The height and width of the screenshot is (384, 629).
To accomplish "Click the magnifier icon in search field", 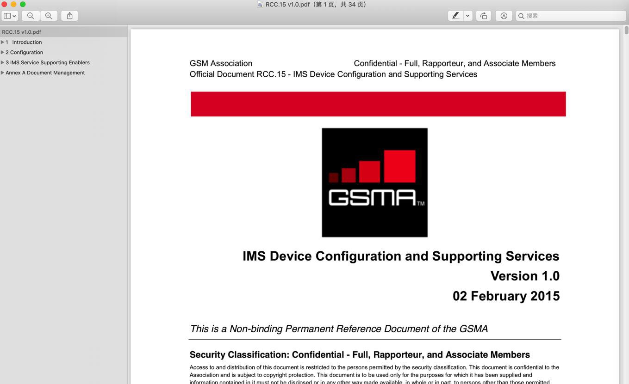I will tap(521, 16).
